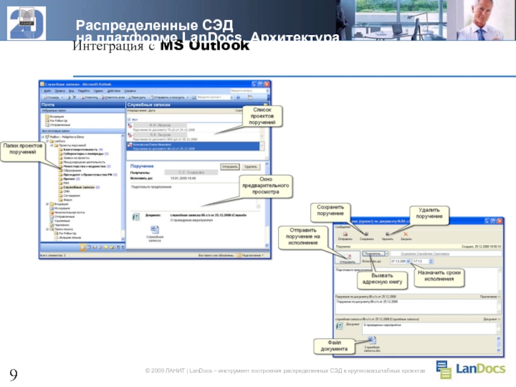Screen dimensions: 516x387
Task: Click Переслать in the Outlook toolbar
Action: click(x=136, y=97)
